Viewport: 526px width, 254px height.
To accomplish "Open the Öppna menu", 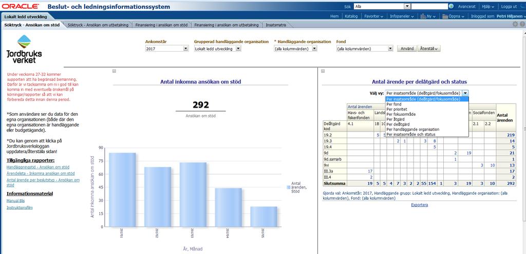I will [x=453, y=16].
